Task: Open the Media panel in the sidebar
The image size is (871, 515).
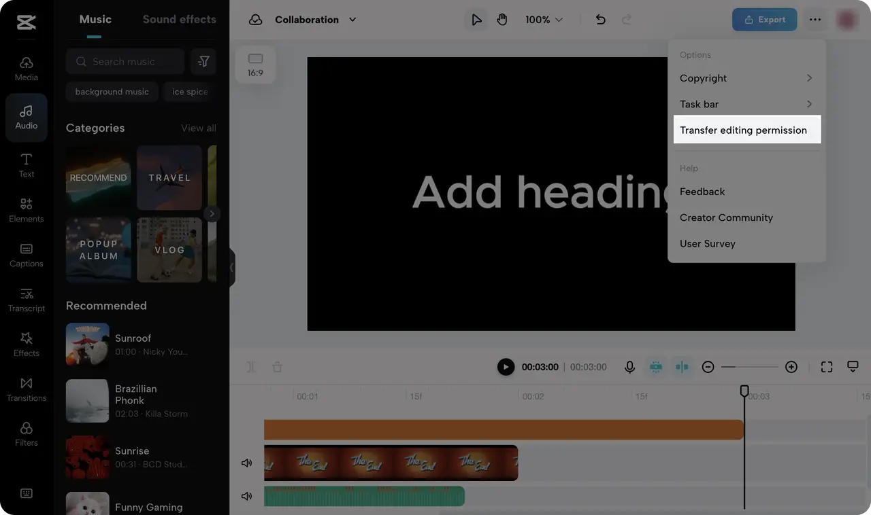Action: (26, 66)
